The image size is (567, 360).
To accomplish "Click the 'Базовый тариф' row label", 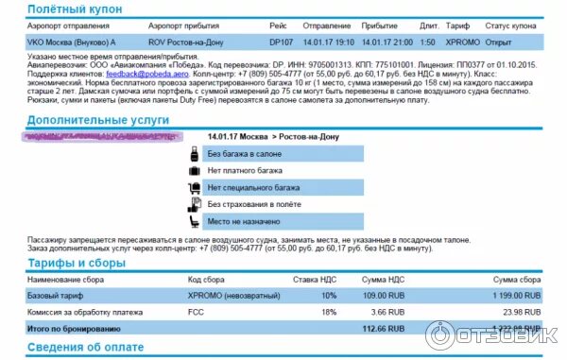I will pos(56,296).
